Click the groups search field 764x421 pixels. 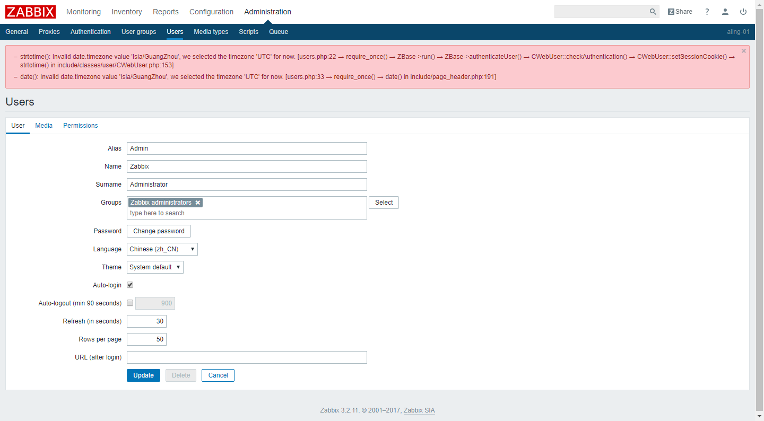(x=247, y=213)
